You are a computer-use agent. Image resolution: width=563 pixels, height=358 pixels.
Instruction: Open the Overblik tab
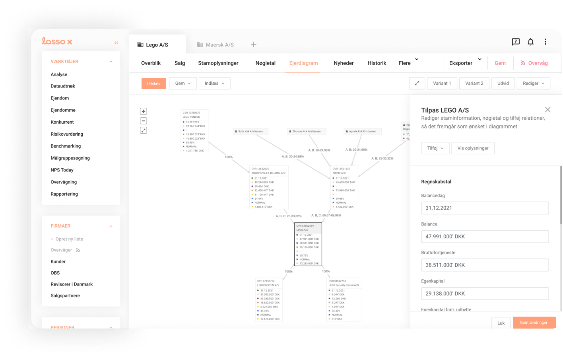[151, 63]
